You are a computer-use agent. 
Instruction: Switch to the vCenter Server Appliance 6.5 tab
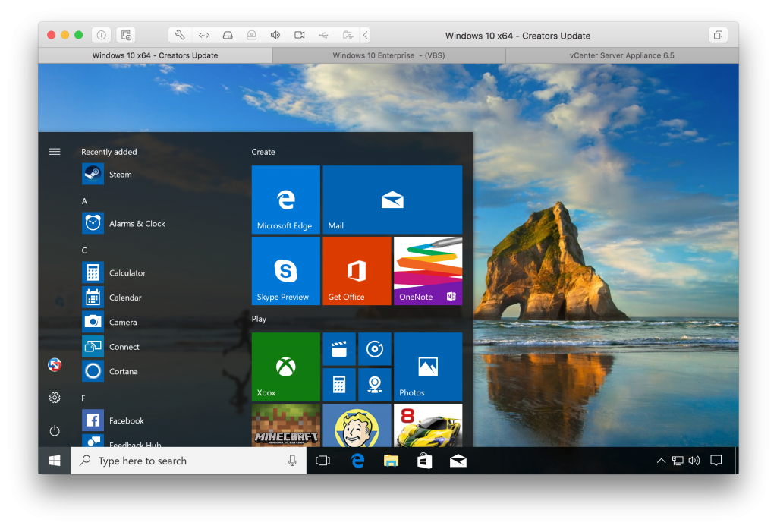(x=622, y=55)
